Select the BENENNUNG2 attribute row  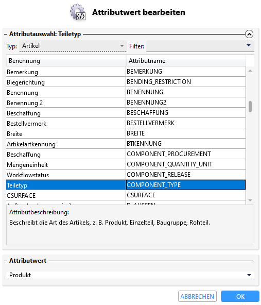(126, 103)
